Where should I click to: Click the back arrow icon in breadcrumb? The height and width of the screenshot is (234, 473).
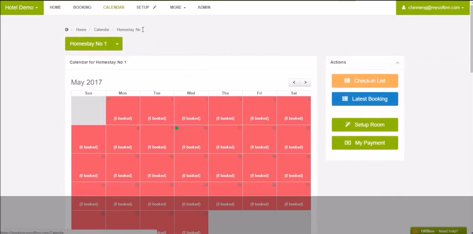(67, 30)
